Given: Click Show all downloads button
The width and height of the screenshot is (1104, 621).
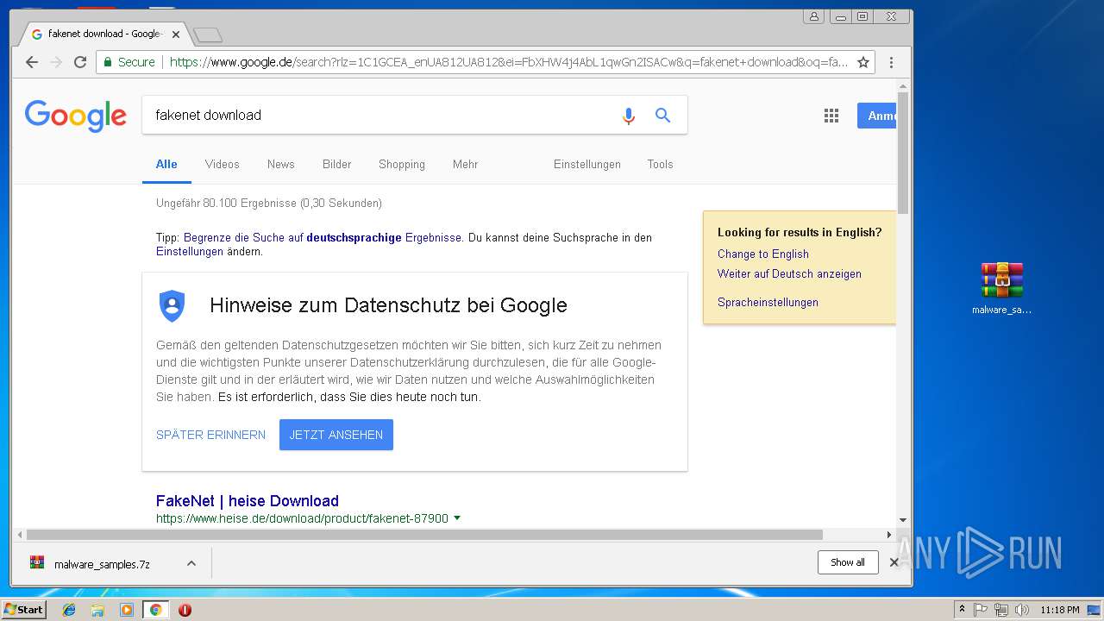Looking at the screenshot, I should tap(848, 562).
